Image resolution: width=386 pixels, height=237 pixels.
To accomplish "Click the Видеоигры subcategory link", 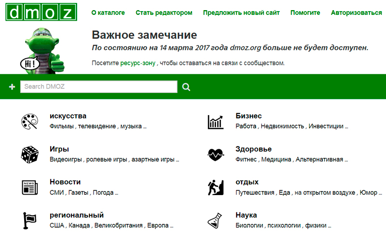I will point(66,159).
